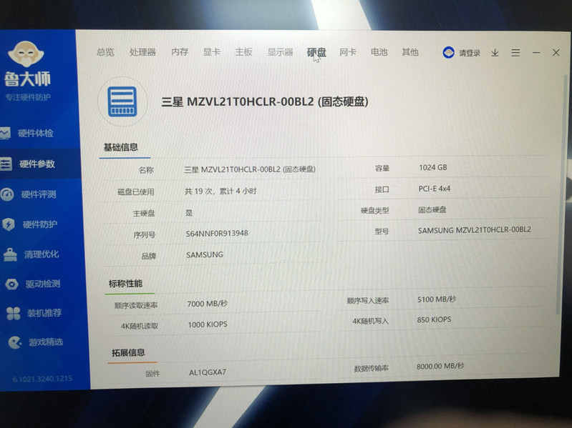Click the 硬件评测 gauge icon

click(x=7, y=194)
